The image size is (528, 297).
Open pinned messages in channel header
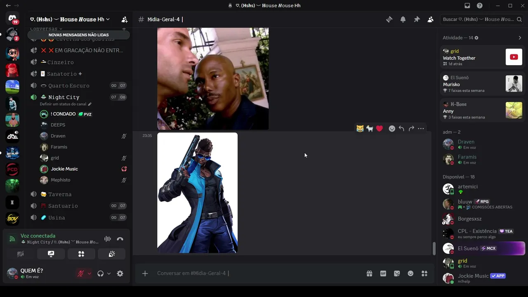pyautogui.click(x=417, y=19)
